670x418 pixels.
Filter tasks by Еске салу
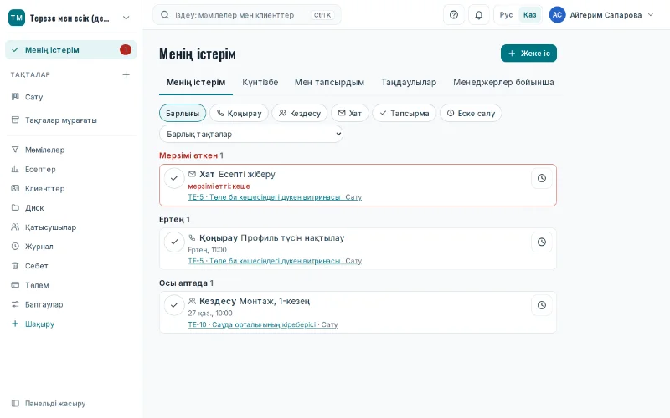pos(471,113)
